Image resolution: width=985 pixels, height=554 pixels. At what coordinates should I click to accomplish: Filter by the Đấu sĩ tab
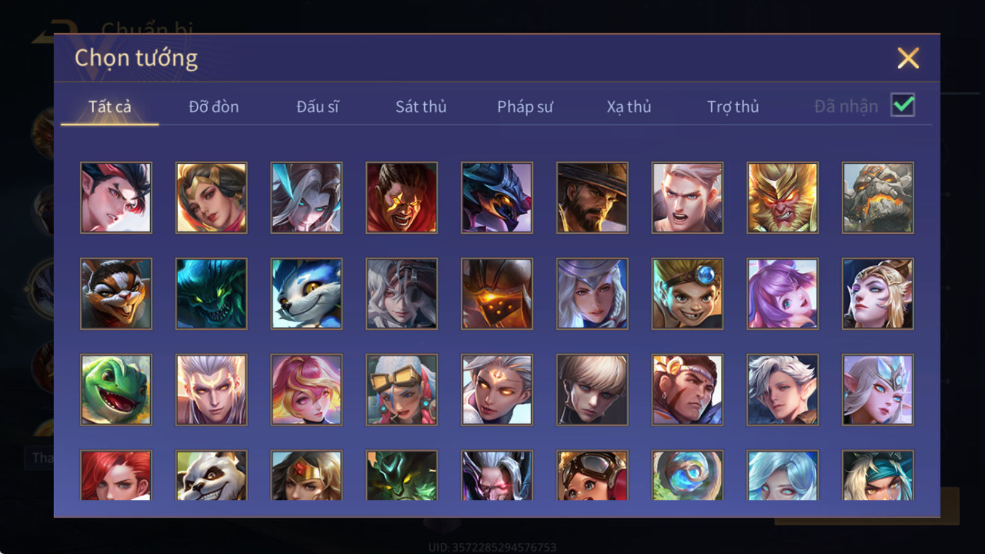pyautogui.click(x=318, y=106)
